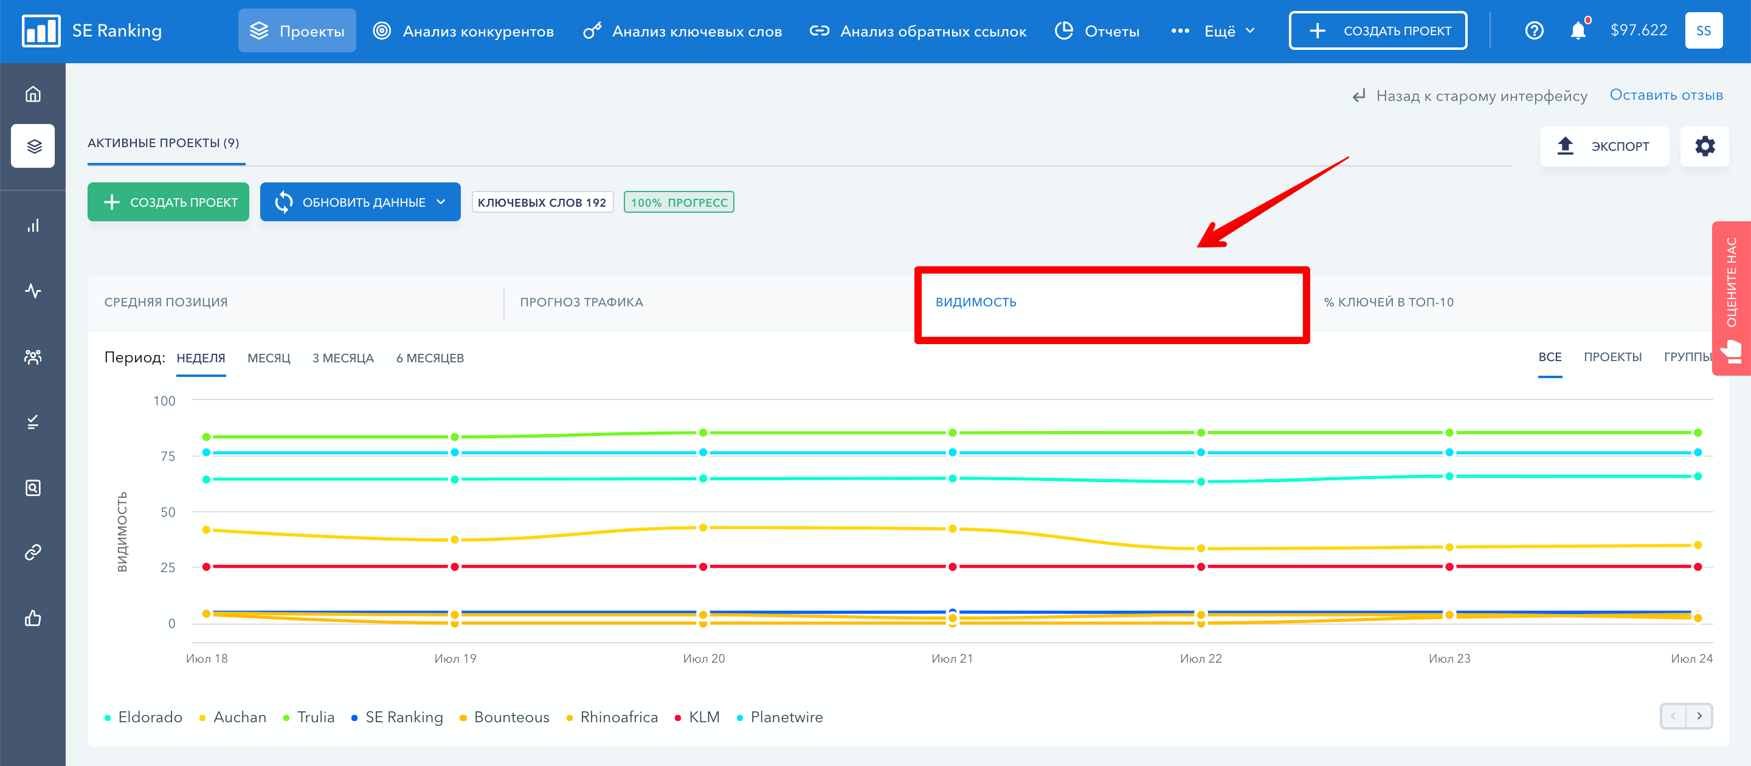Image resolution: width=1751 pixels, height=766 pixels.
Task: Select the layers projects icon in sidebar
Action: pos(33,146)
